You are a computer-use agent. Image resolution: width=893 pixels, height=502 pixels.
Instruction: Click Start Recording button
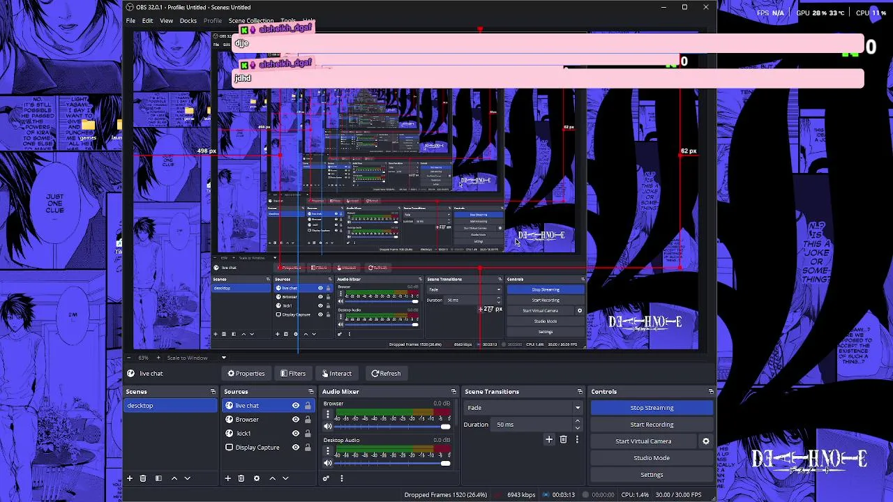point(652,425)
